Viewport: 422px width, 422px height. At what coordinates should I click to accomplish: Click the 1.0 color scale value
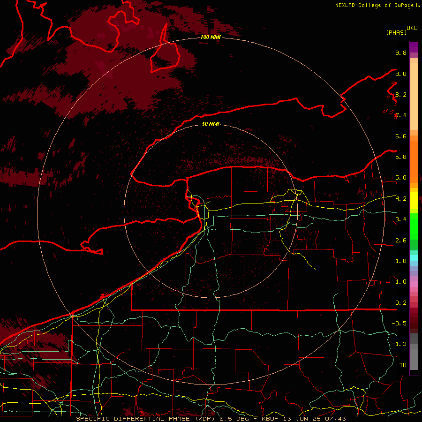pos(401,281)
